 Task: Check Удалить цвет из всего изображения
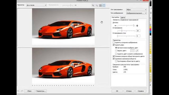[116, 54]
